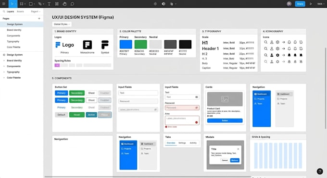Click the Focus button in Button Set
Screen dimensions: 327x178
(x=104, y=115)
